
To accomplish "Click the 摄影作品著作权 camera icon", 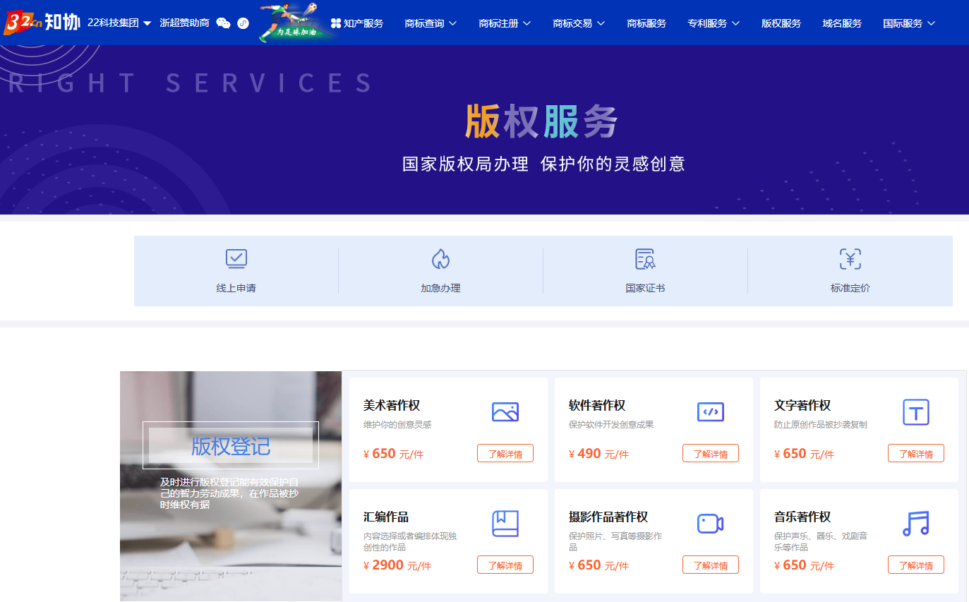I will click(x=710, y=523).
